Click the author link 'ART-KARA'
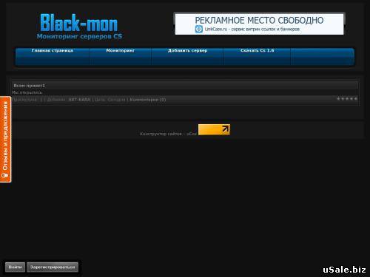The image size is (370, 277). tap(79, 100)
